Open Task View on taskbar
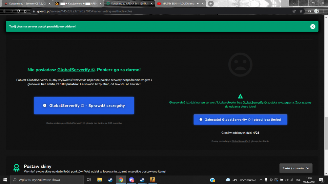This screenshot has height=184, width=328. pyautogui.click(x=89, y=180)
